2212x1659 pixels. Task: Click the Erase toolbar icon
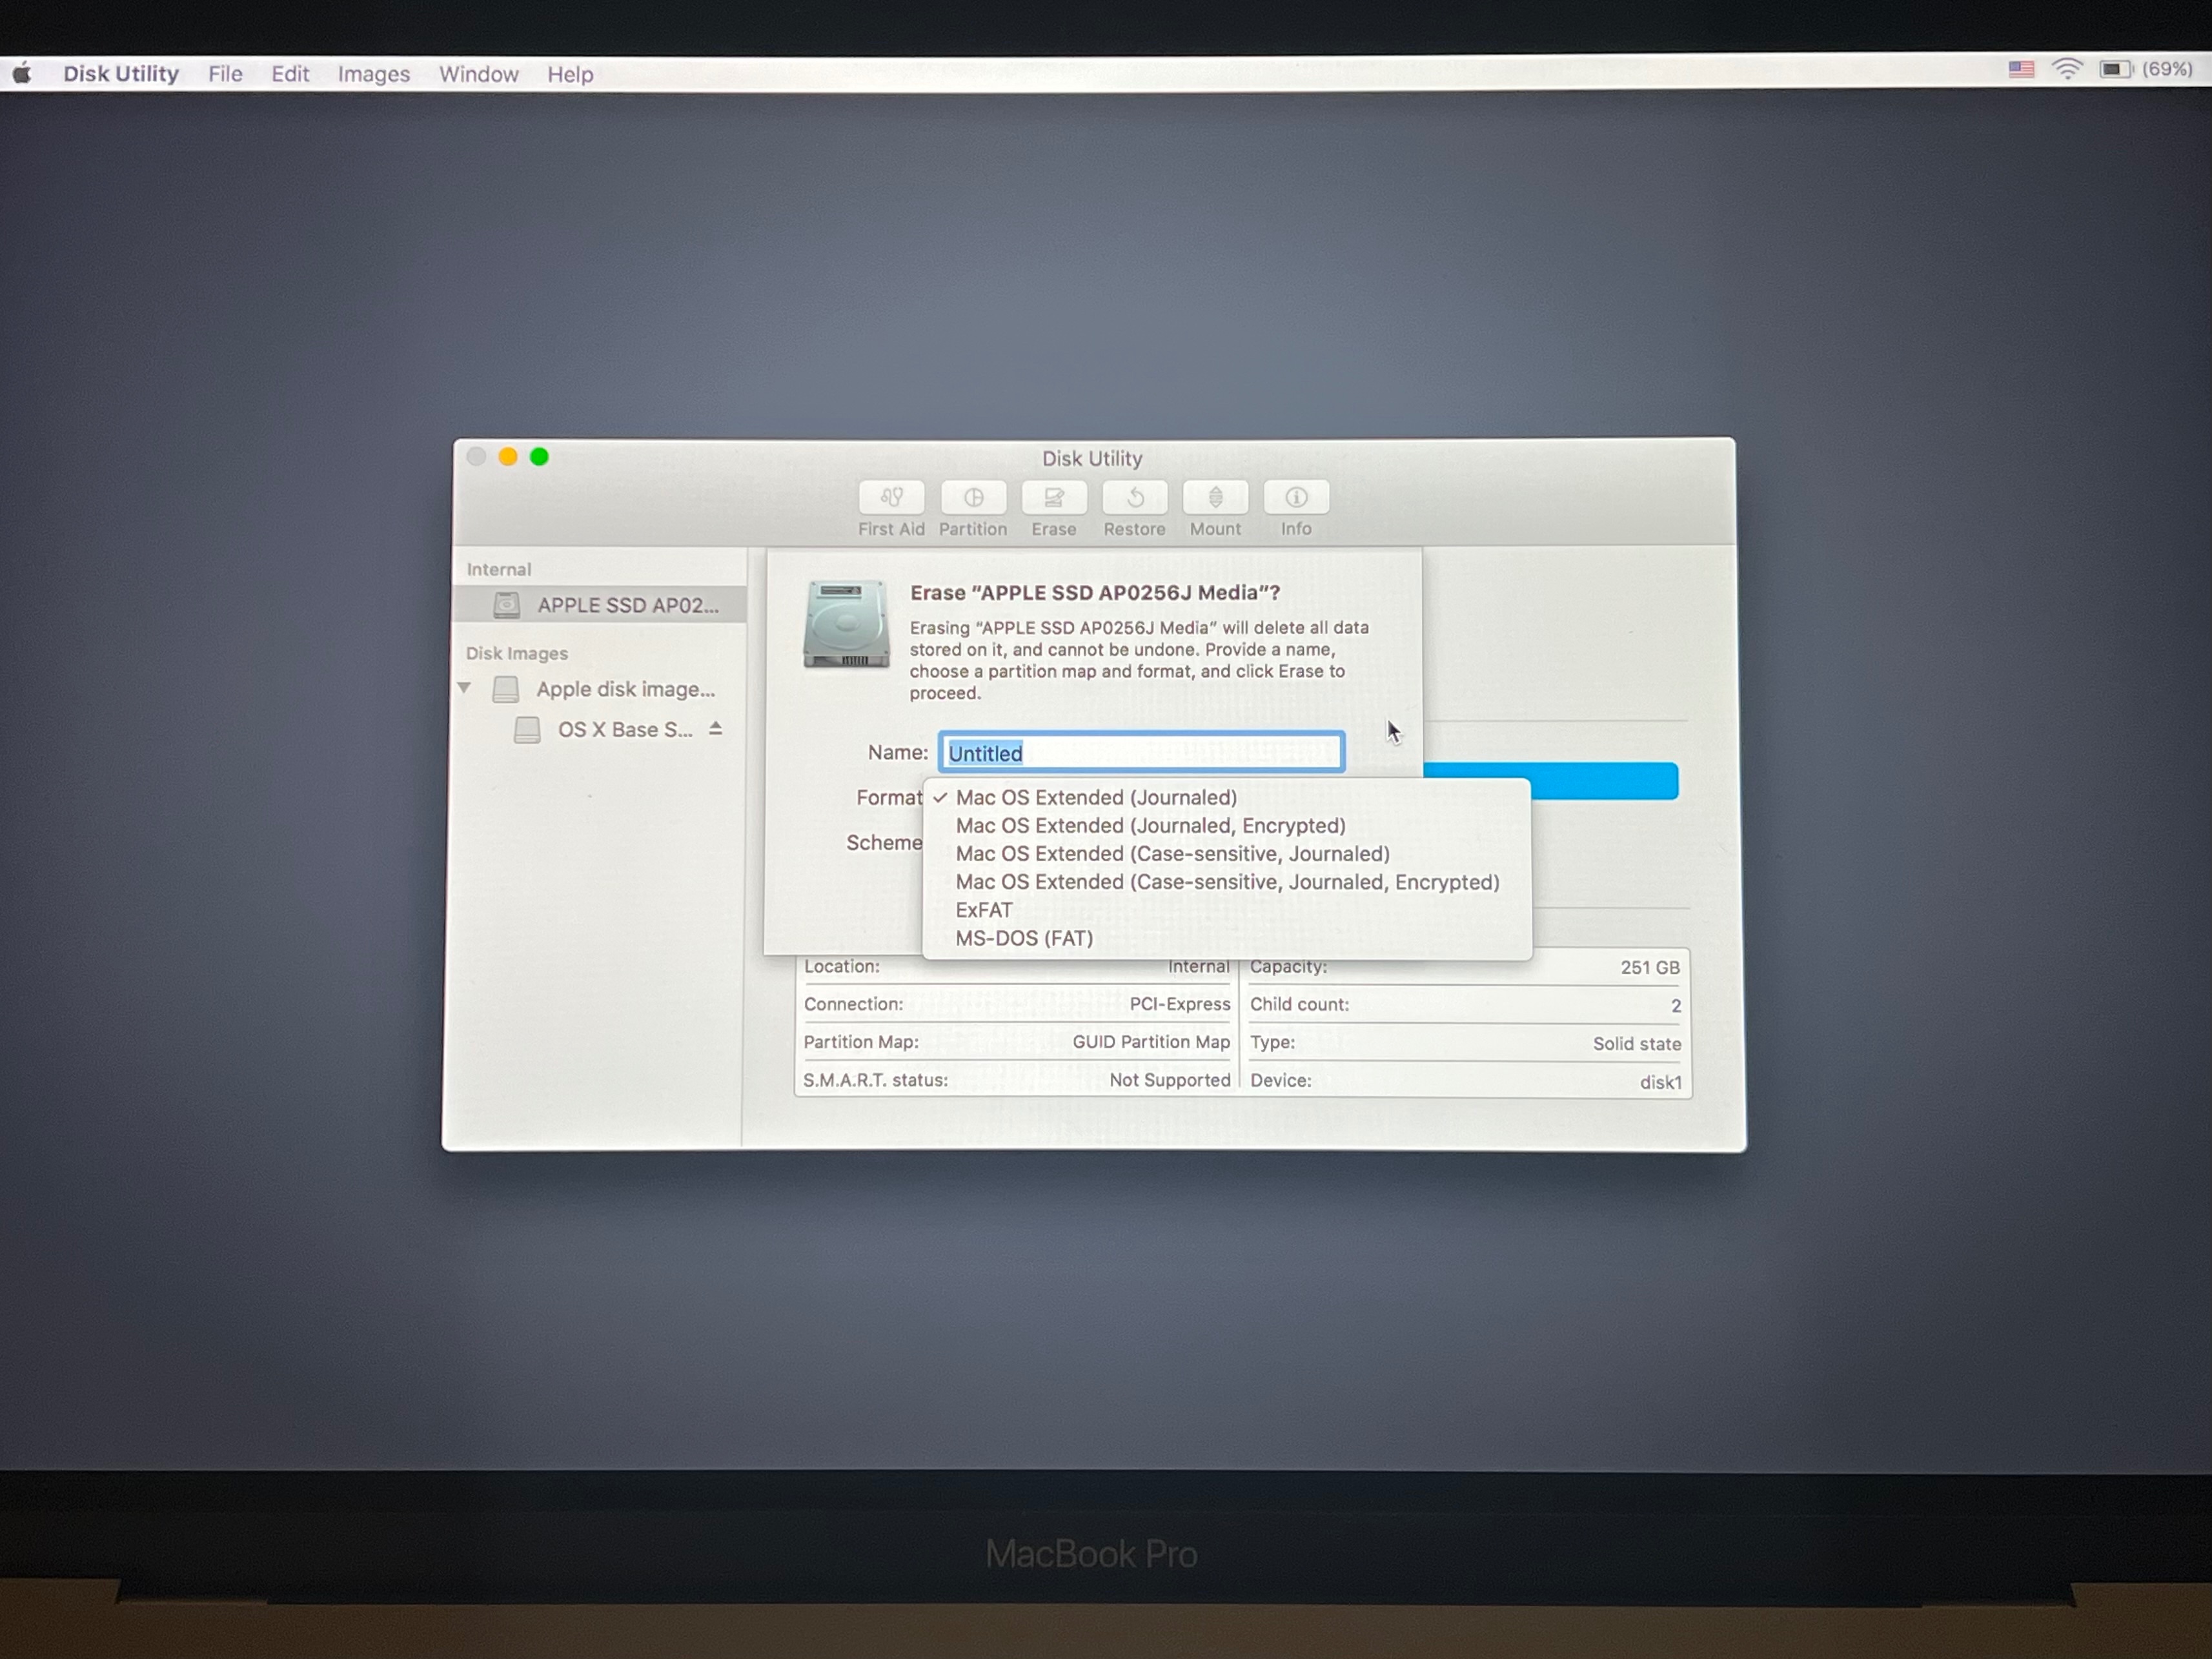point(1054,498)
